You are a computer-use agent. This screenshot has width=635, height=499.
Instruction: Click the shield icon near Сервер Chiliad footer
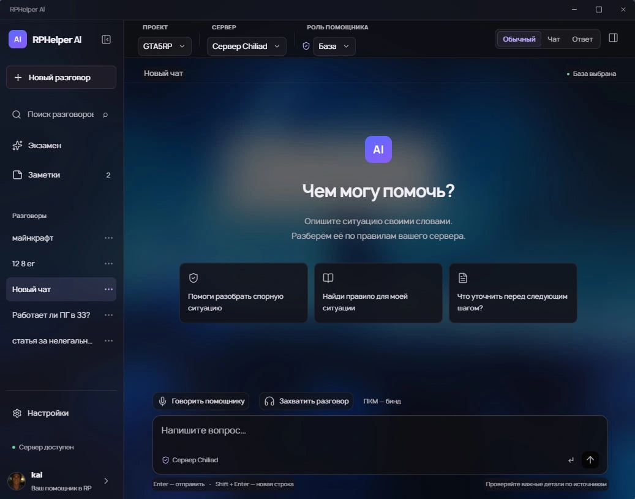[x=165, y=460]
